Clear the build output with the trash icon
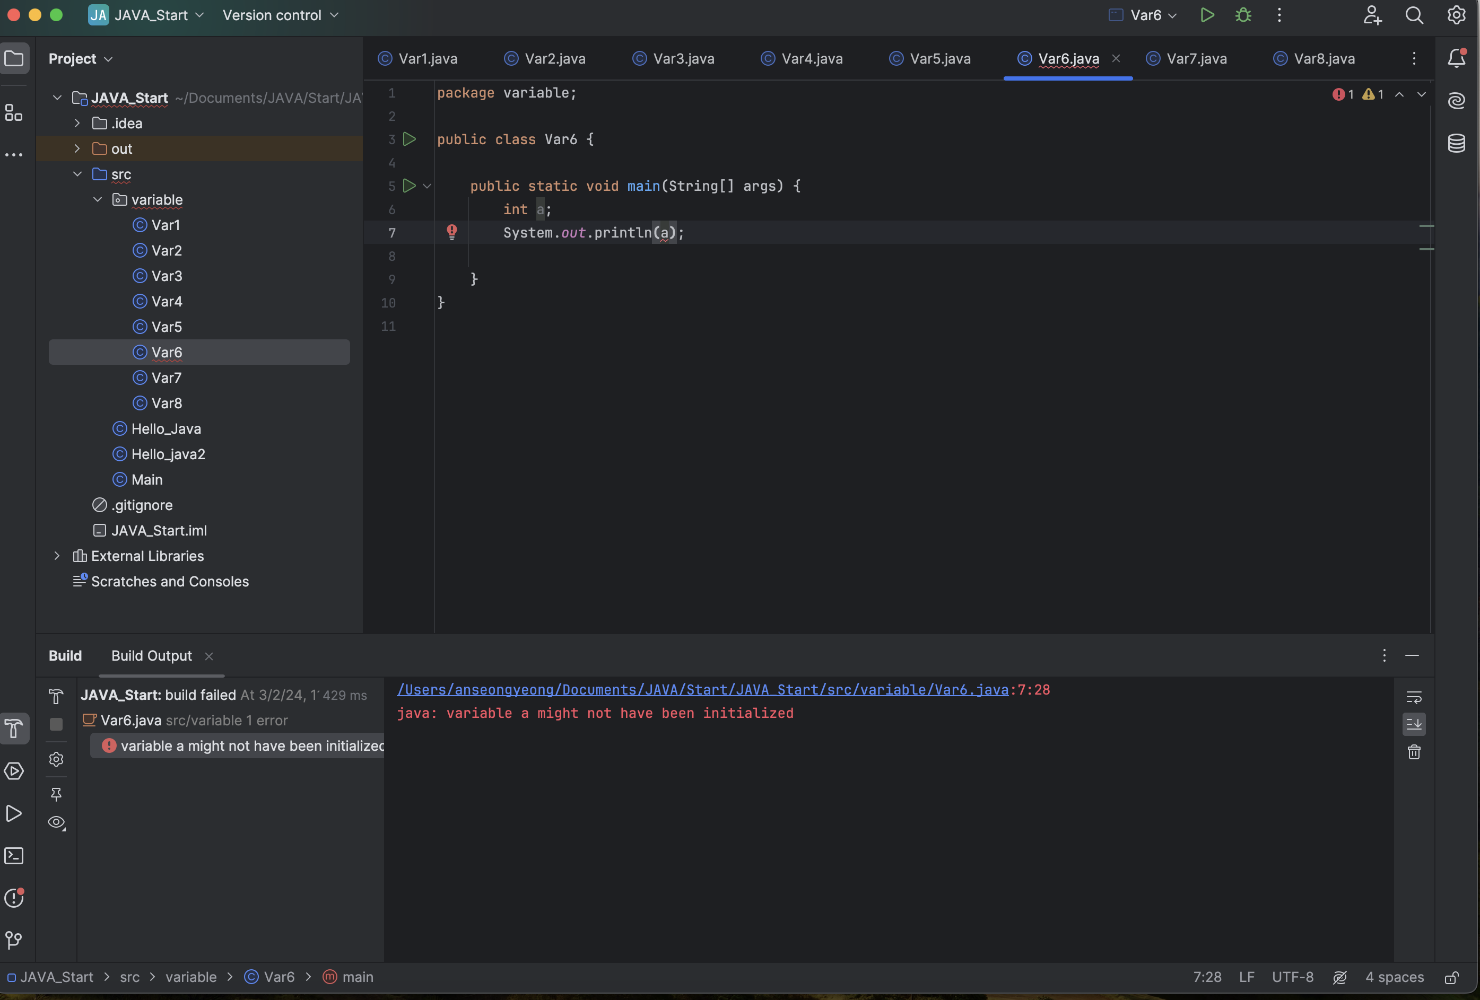The image size is (1480, 1000). click(x=1414, y=752)
